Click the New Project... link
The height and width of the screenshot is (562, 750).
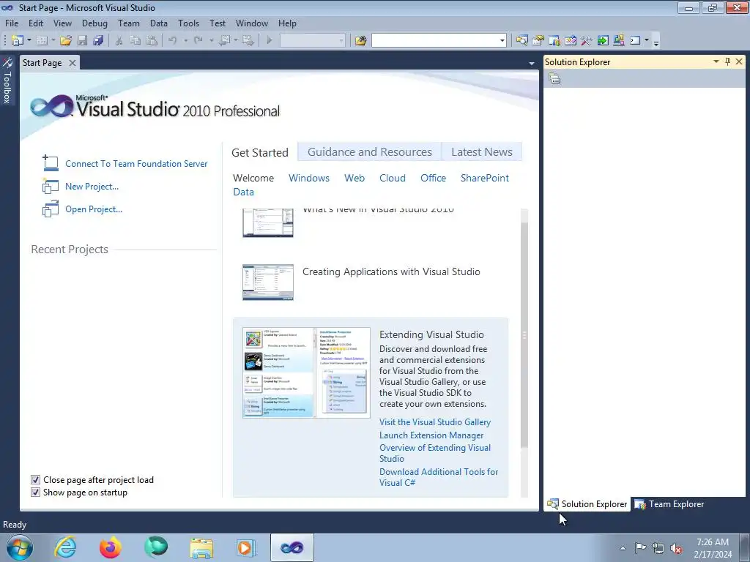(92, 187)
